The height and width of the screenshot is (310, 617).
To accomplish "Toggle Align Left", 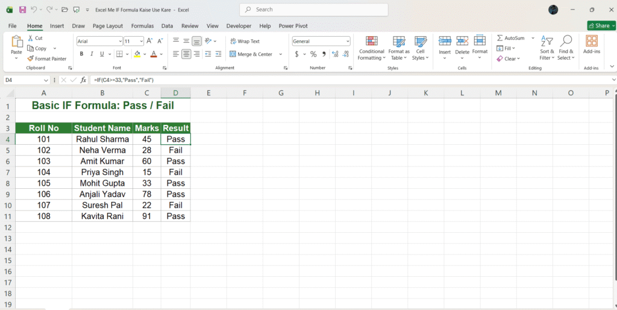I will pyautogui.click(x=176, y=54).
